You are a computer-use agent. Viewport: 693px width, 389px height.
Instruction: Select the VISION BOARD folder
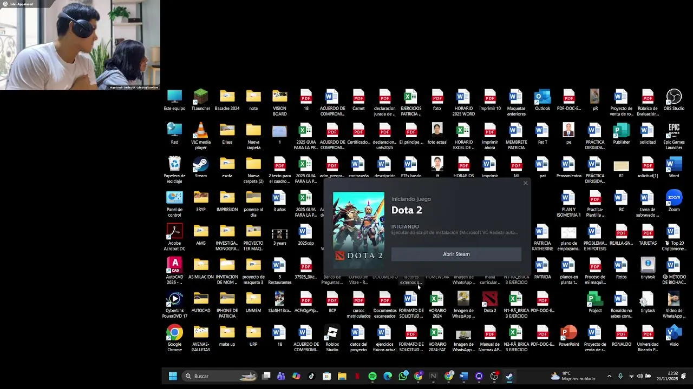coord(279,103)
